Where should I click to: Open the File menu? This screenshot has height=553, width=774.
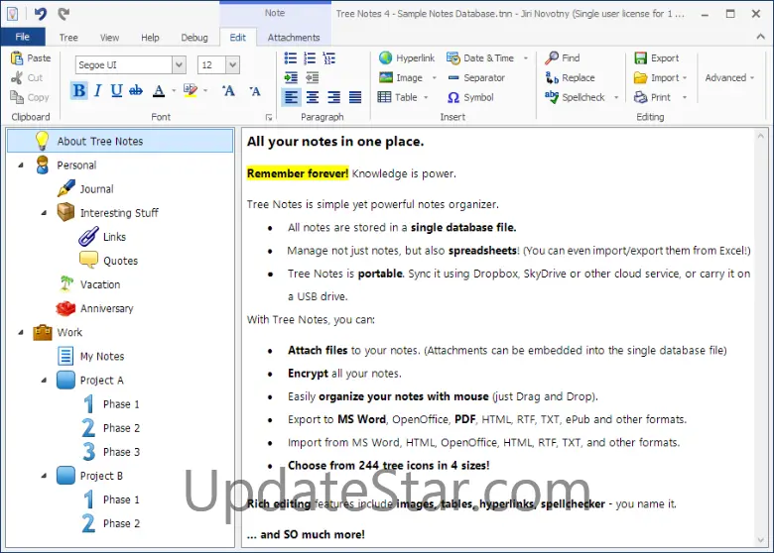pos(23,37)
